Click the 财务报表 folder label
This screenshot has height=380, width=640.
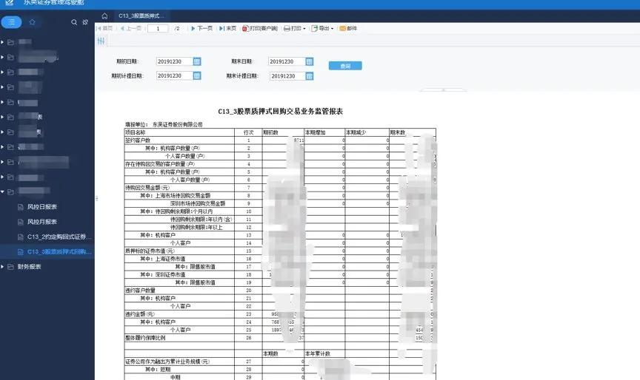point(29,267)
